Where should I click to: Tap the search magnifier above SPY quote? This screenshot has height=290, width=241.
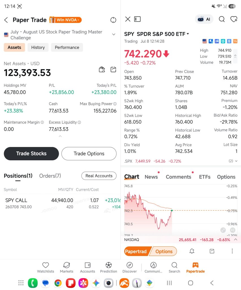(221, 19)
